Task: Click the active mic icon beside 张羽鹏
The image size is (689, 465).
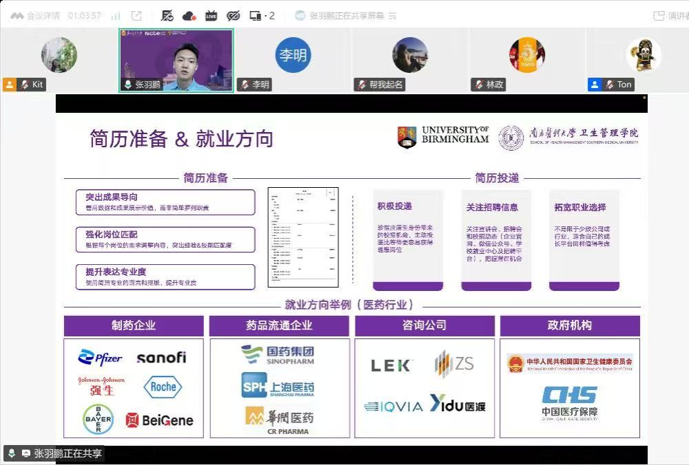Action: (x=128, y=84)
